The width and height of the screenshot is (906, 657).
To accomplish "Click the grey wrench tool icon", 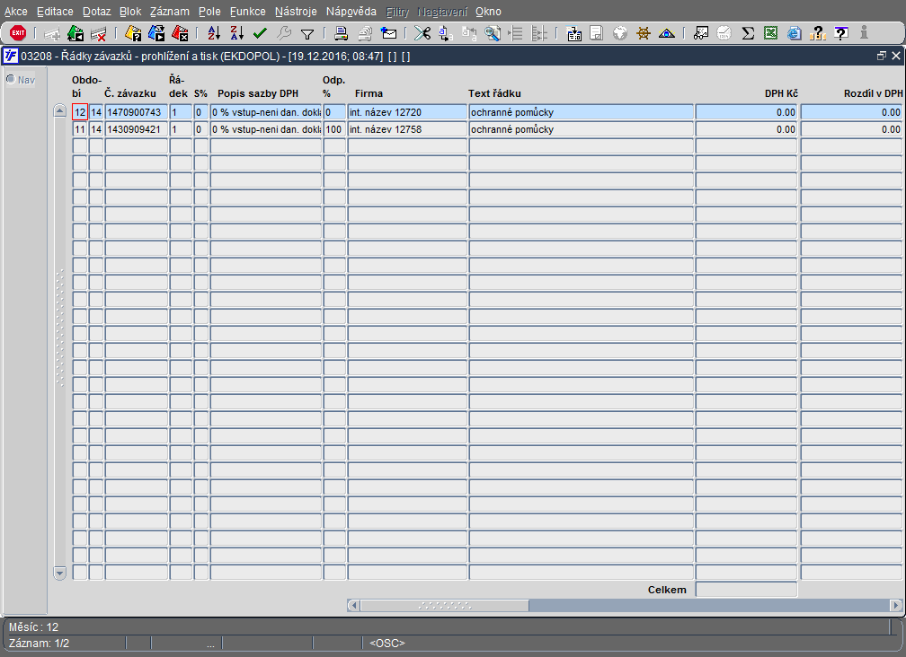I will pyautogui.click(x=284, y=33).
